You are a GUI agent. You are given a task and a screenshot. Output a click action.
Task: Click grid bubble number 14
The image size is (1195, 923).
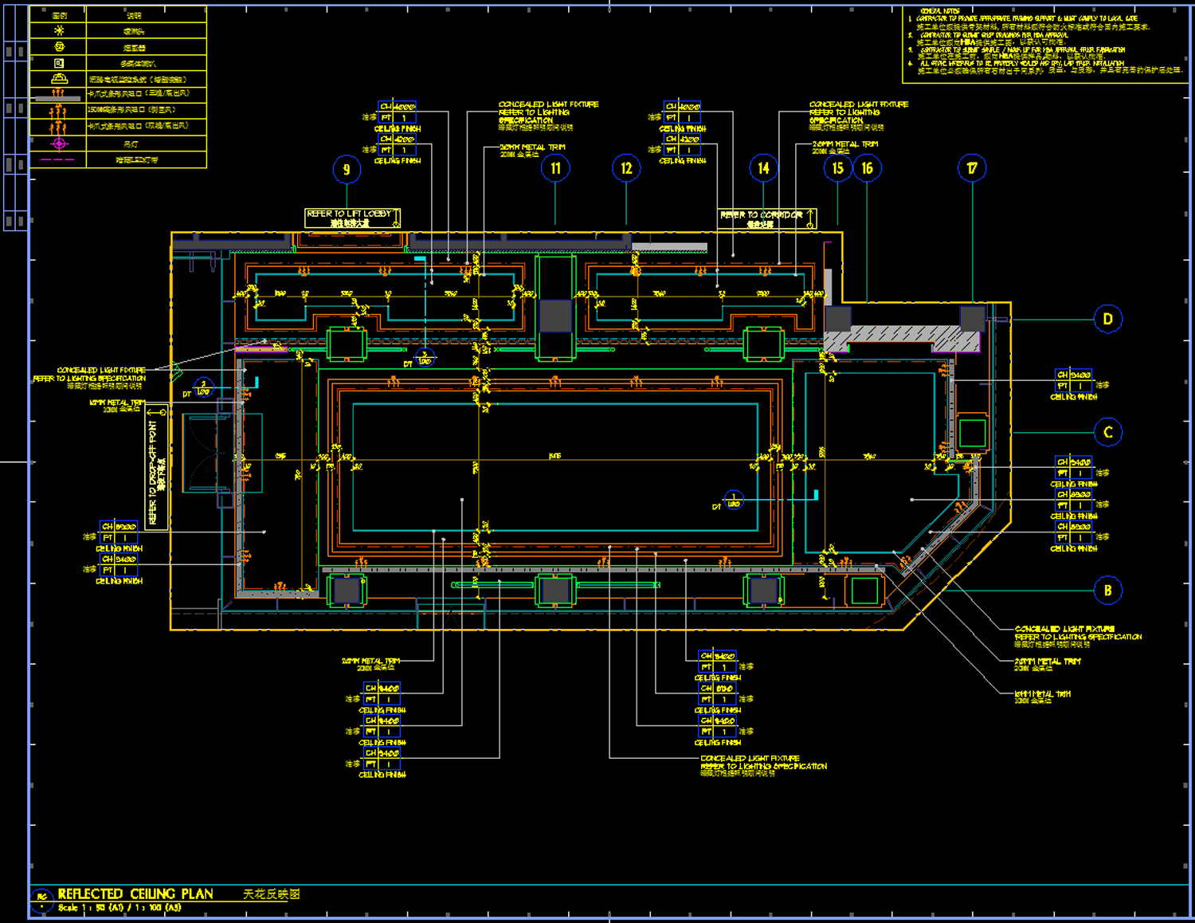tap(763, 168)
